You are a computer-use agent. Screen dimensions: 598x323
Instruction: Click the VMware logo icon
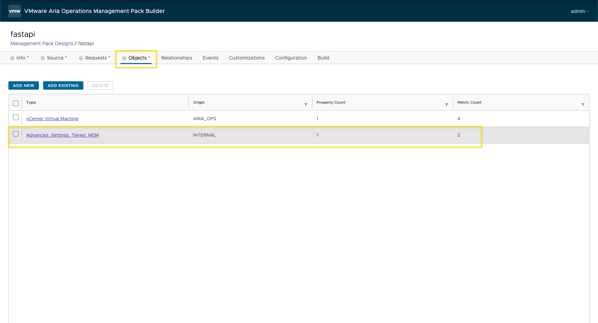[x=15, y=11]
